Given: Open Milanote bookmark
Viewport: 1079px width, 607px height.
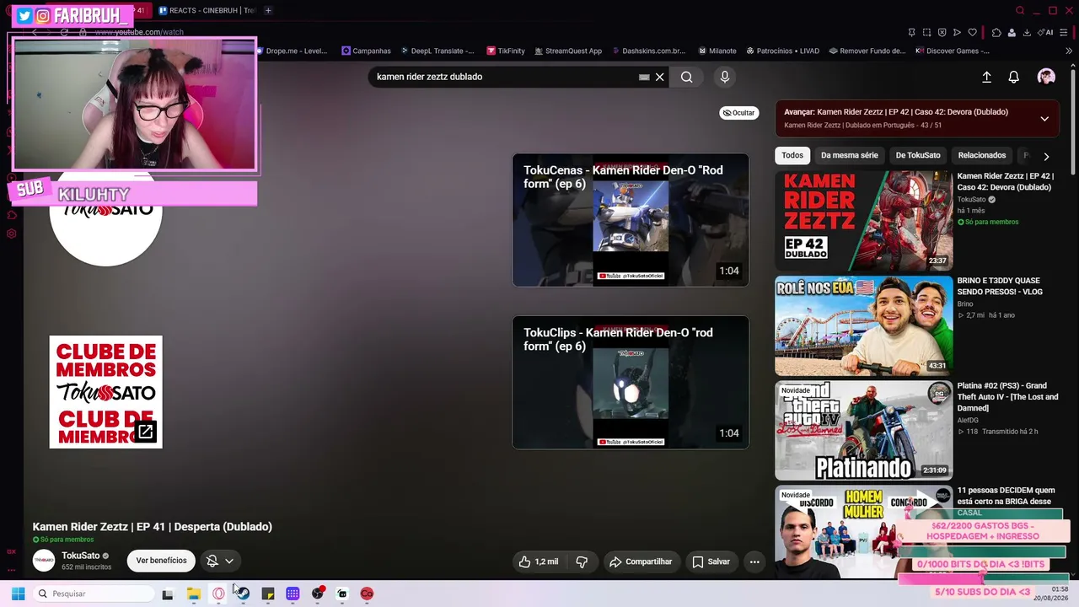Looking at the screenshot, I should pos(717,51).
